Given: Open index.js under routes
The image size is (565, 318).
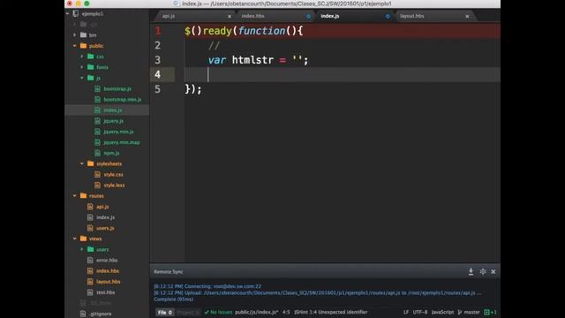Looking at the screenshot, I should point(105,217).
